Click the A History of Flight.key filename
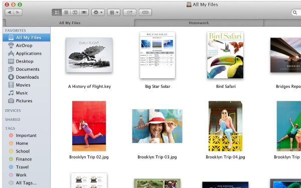 click(x=89, y=87)
